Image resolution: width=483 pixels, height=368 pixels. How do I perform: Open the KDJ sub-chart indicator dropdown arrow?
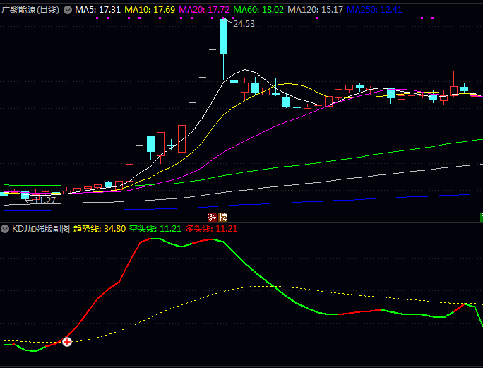[x=6, y=229]
